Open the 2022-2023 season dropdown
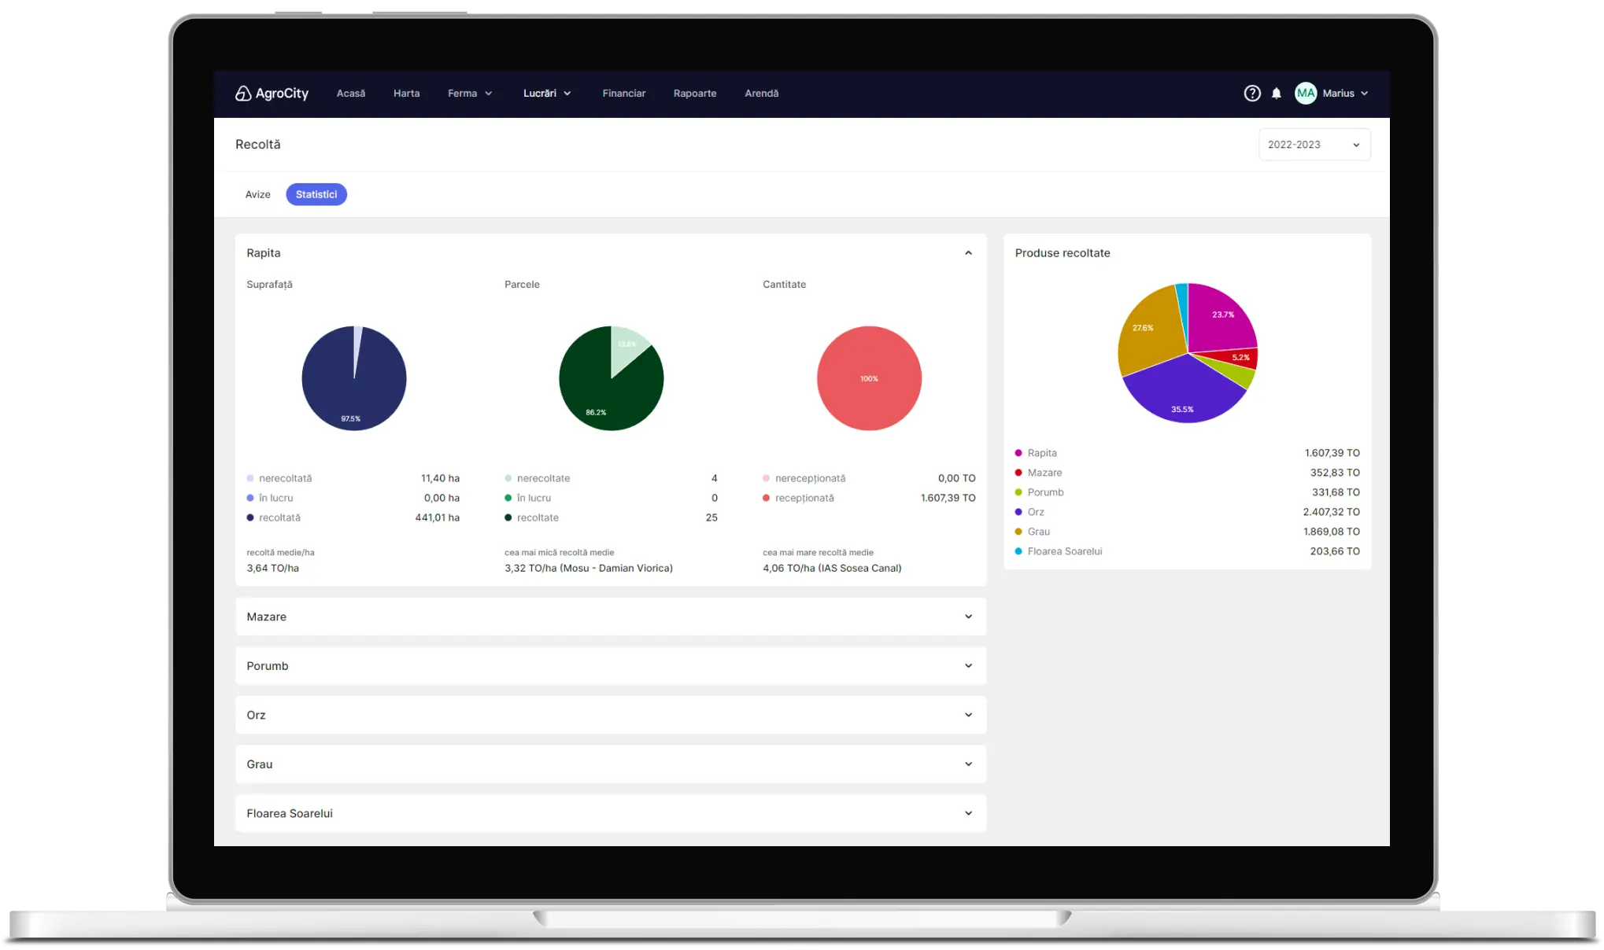The width and height of the screenshot is (1604, 950). 1314,145
